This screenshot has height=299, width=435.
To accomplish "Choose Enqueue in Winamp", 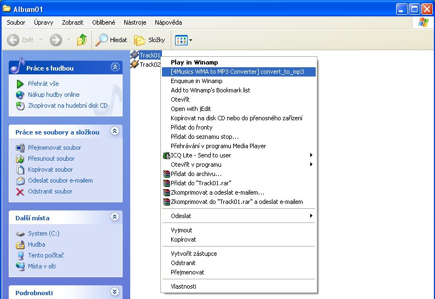I will click(239, 81).
